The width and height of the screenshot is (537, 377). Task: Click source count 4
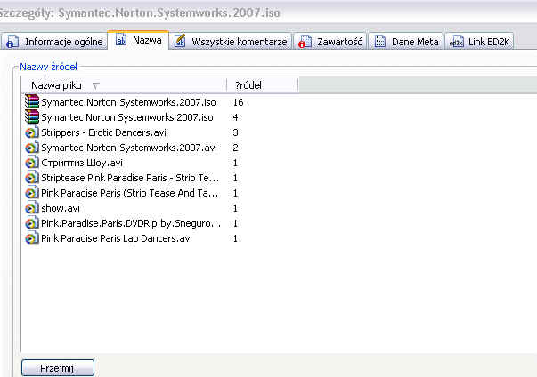(x=235, y=117)
